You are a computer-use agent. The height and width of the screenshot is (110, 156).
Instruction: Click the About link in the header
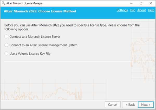[x=141, y=10]
